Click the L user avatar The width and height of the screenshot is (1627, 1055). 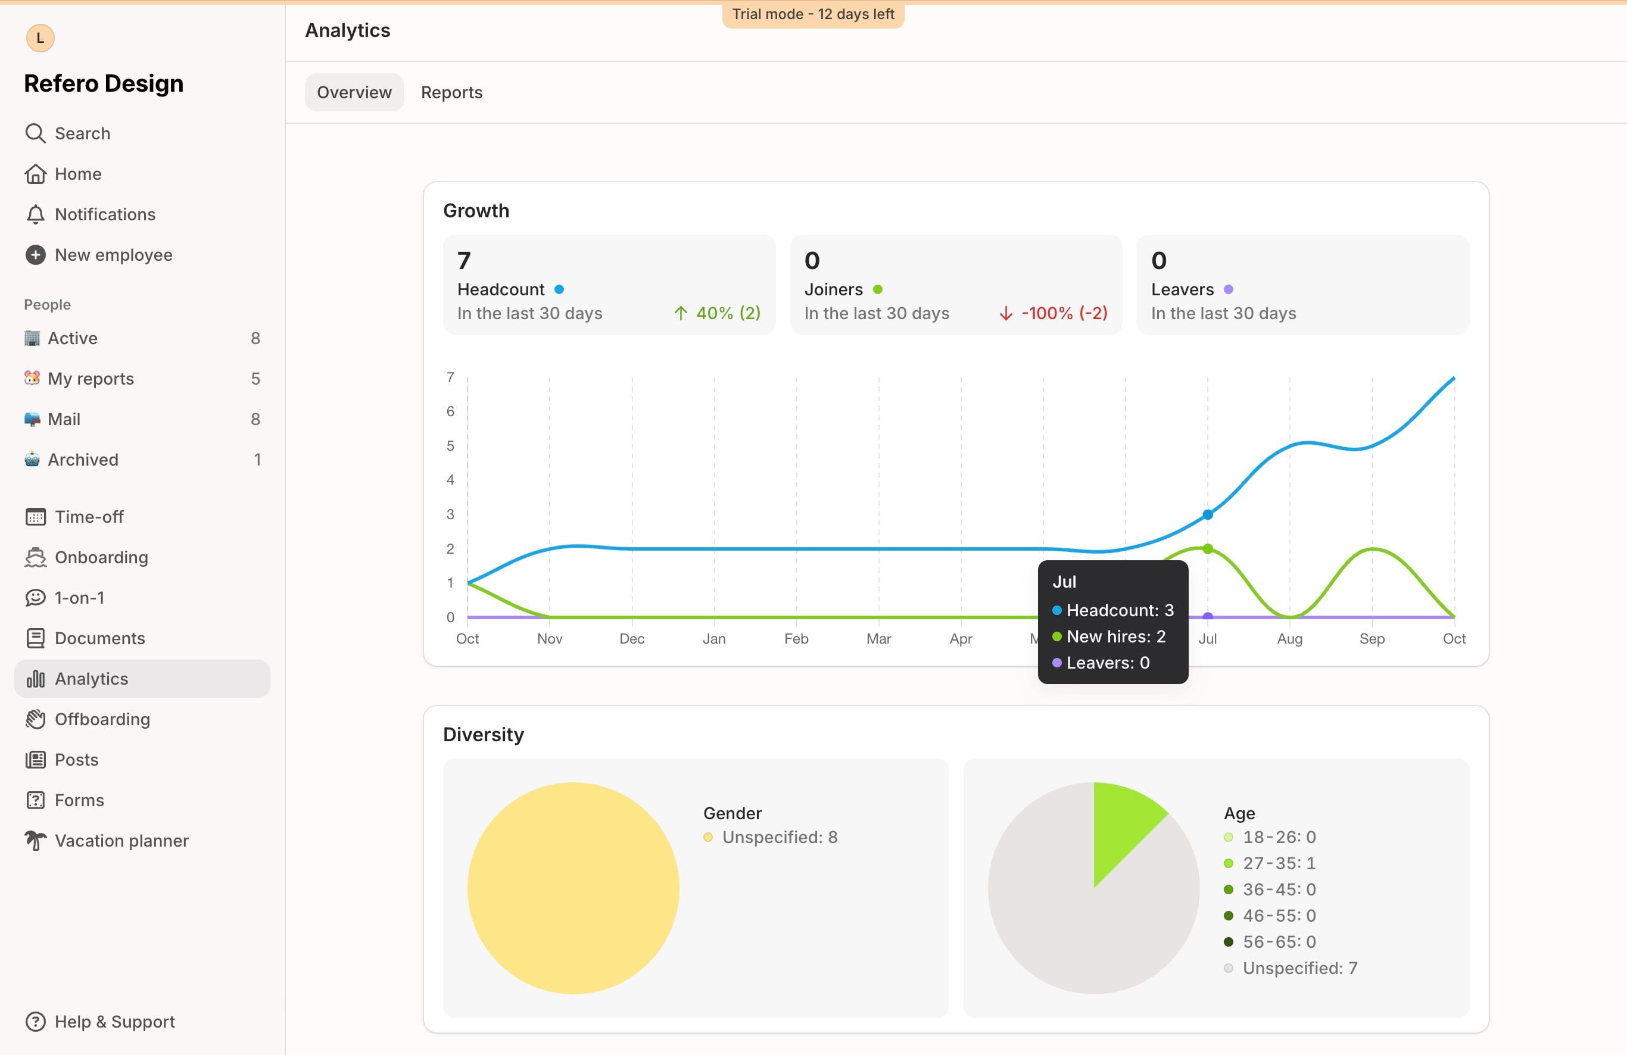click(x=40, y=38)
